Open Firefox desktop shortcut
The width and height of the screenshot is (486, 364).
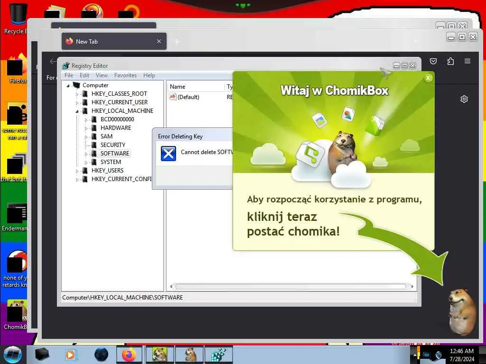[17, 69]
